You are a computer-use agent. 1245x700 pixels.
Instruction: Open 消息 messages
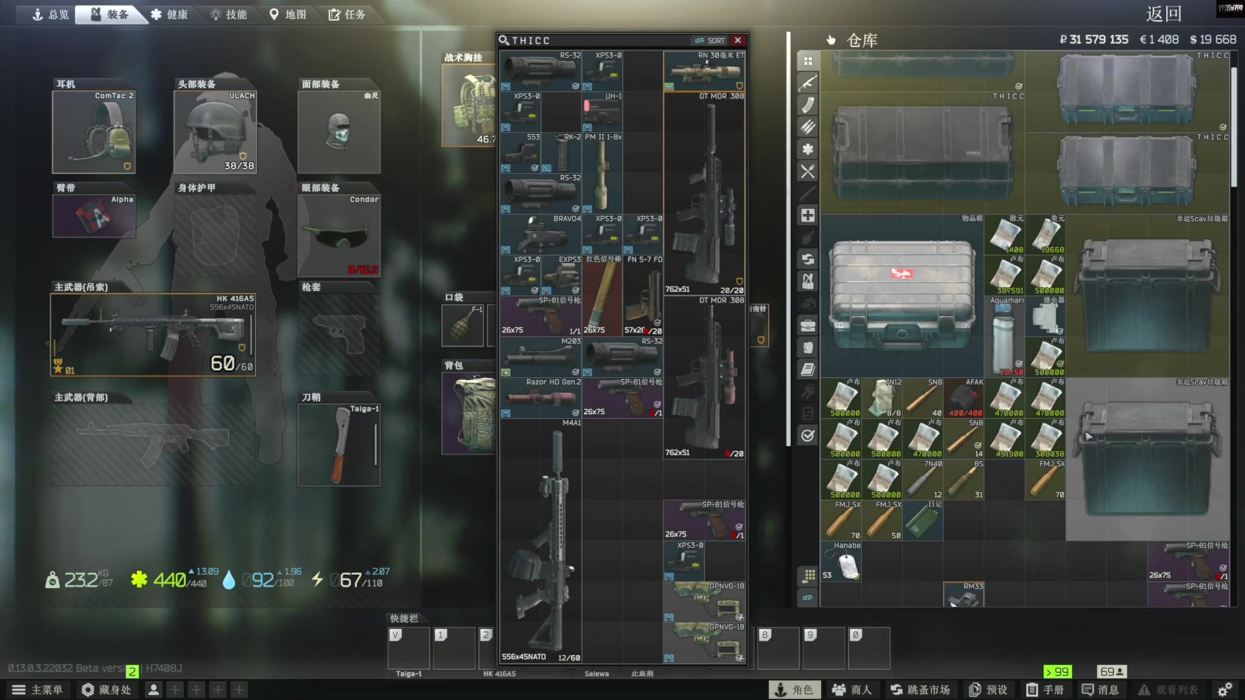coord(1100,690)
